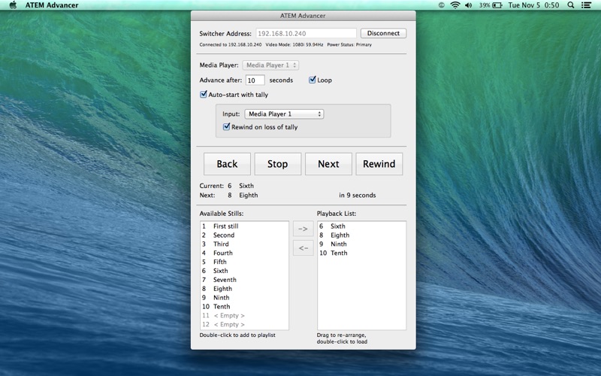
Task: Select 'Tenth' in Playback List
Action: pos(361,253)
